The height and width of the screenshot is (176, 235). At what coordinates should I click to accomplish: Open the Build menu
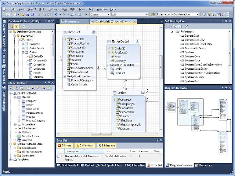(42, 9)
